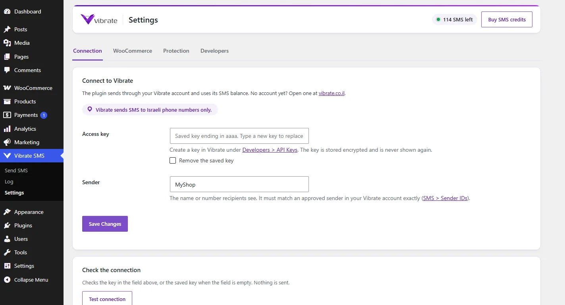The image size is (565, 305).
Task: Follow the Developers > API Keys link
Action: coord(270,150)
